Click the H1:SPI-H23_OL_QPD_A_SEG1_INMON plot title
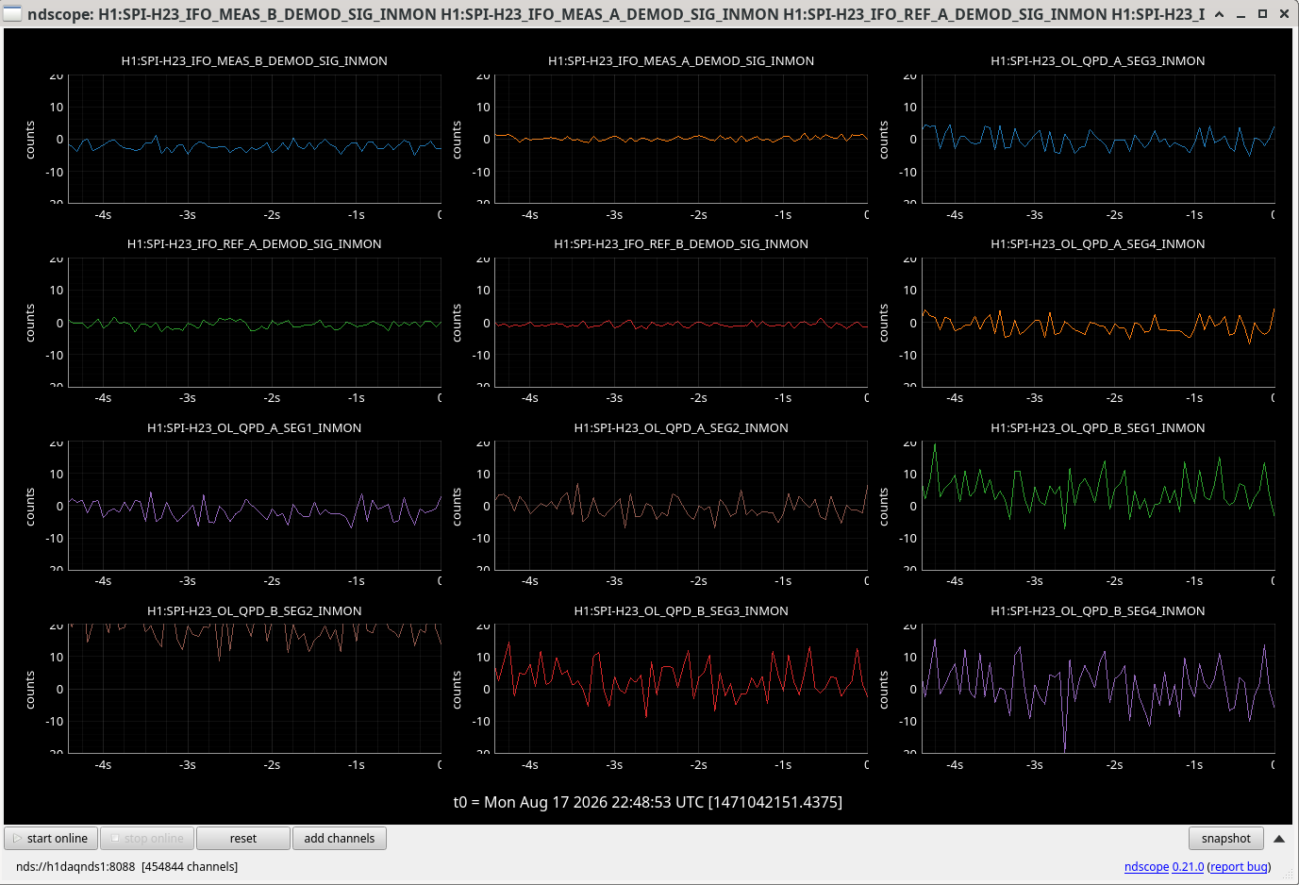 pyautogui.click(x=255, y=427)
